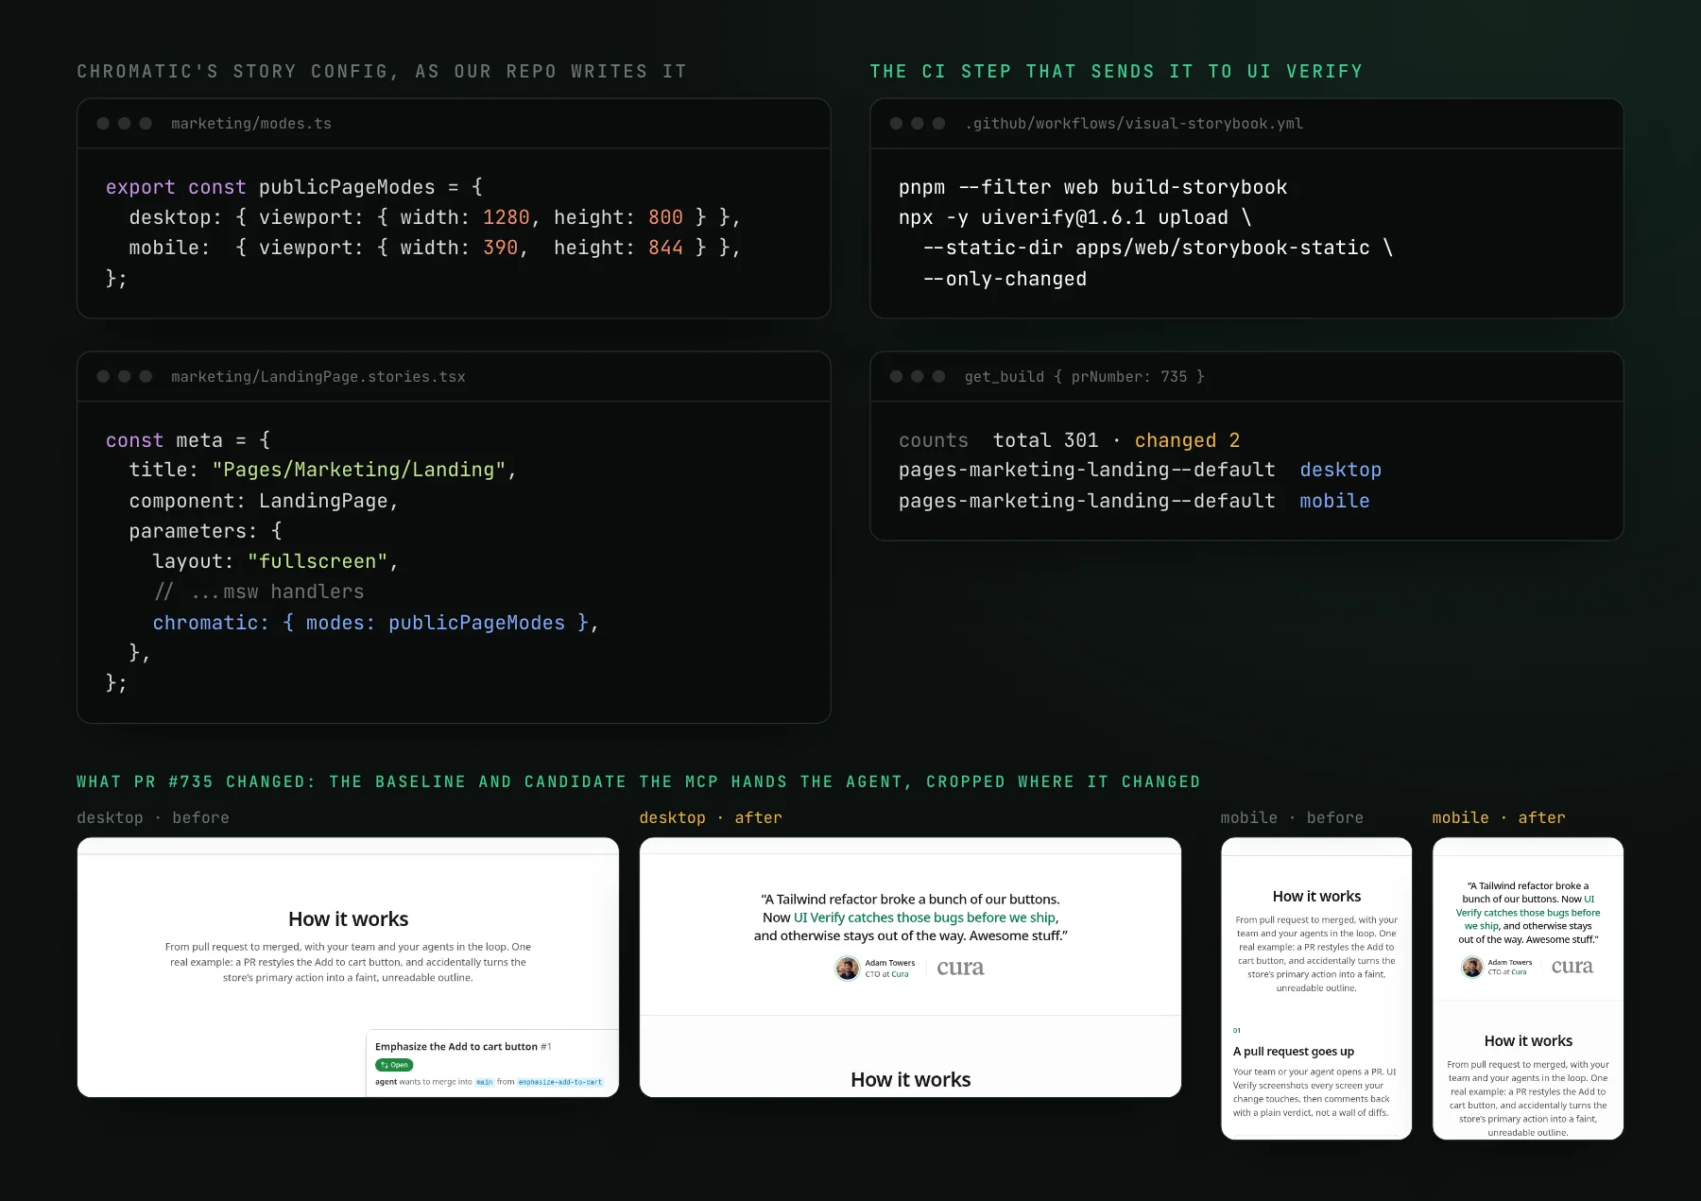This screenshot has width=1701, height=1201.
Task: Click the 'mobile · before' label
Action: (x=1292, y=817)
